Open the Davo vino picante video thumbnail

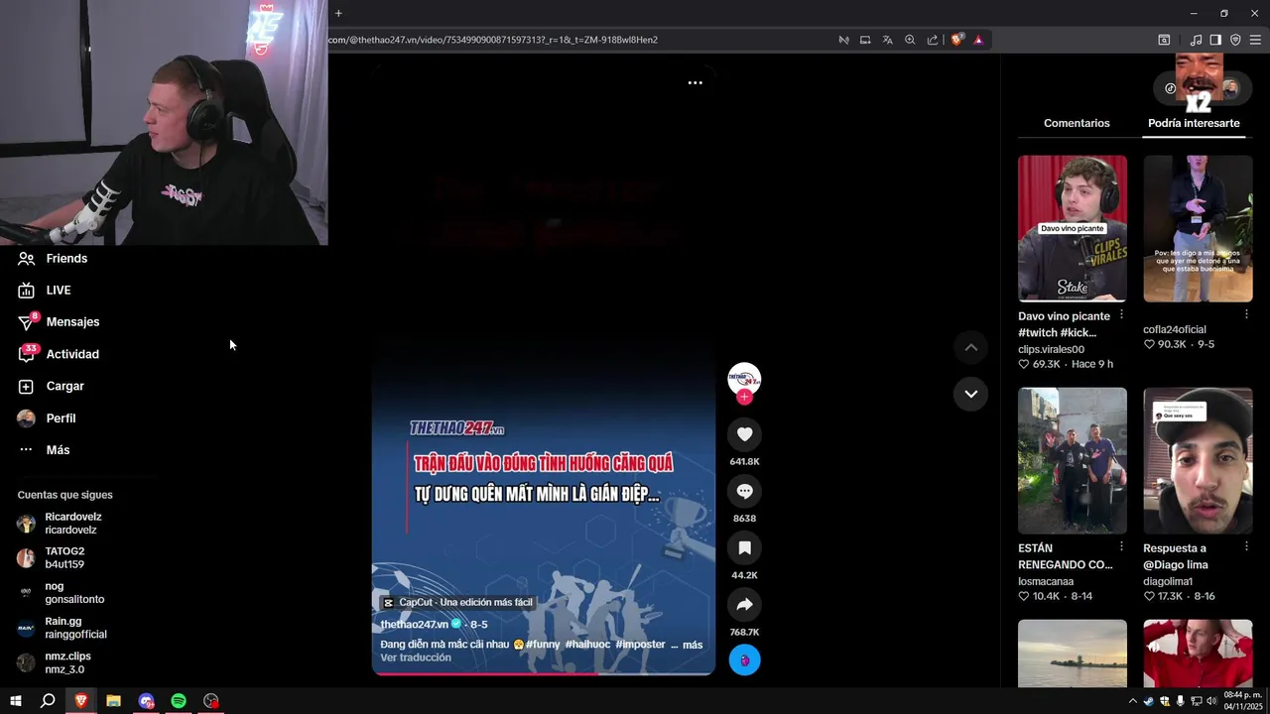1073,228
